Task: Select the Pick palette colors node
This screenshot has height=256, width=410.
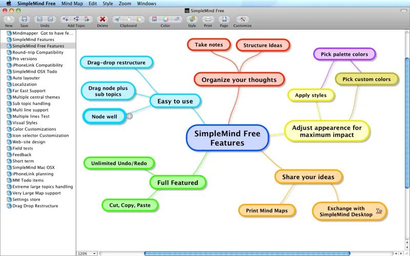Action: pos(344,54)
